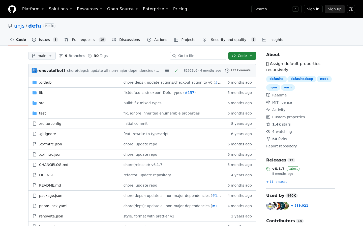Open the CHANGELOG.md file
The image size is (363, 226).
[x=54, y=165]
